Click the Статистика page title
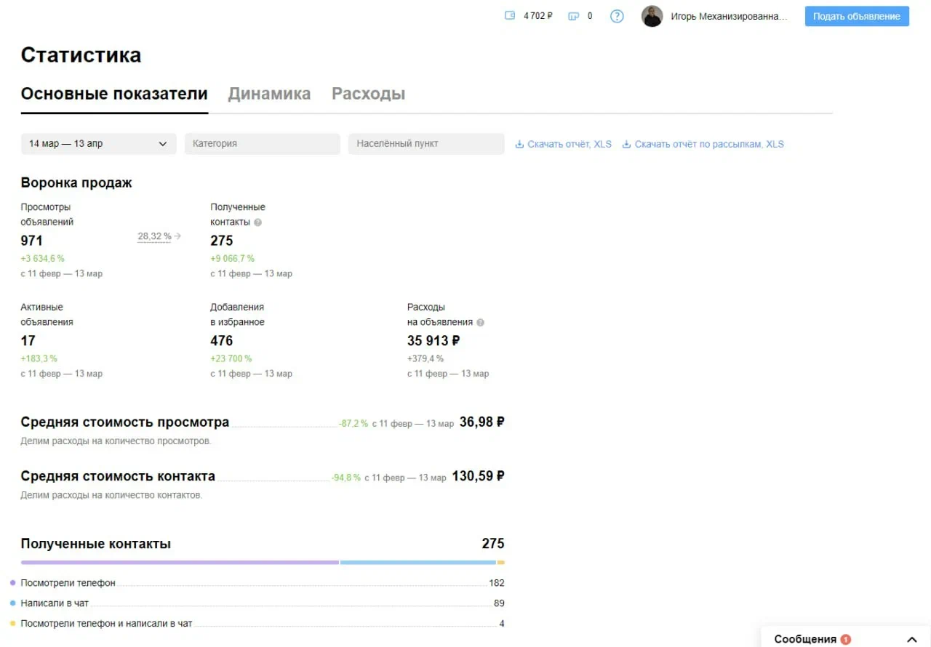The width and height of the screenshot is (931, 647). point(81,55)
